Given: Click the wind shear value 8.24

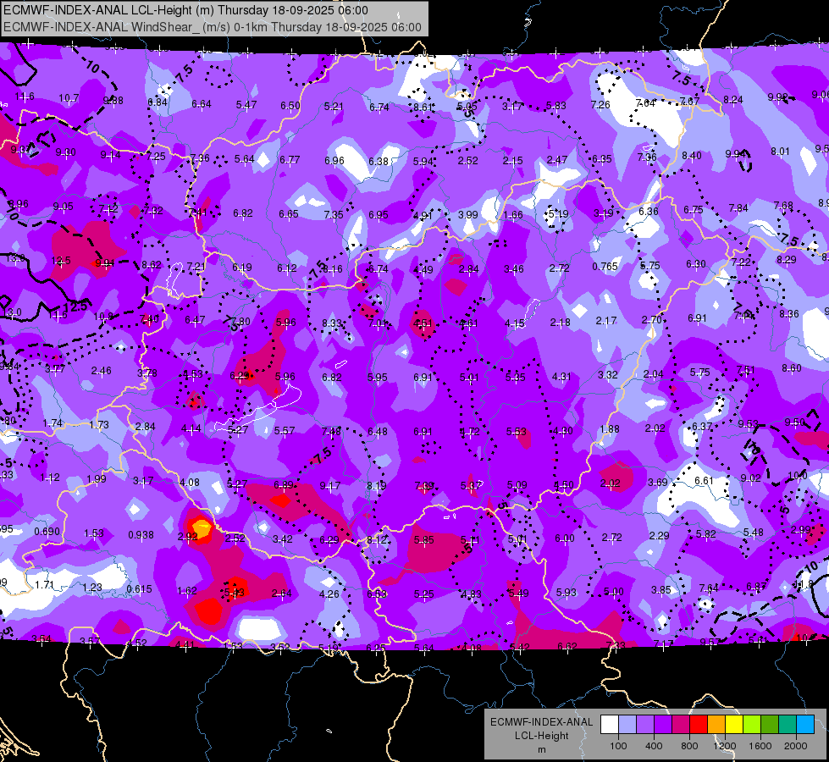Looking at the screenshot, I should coord(733,99).
